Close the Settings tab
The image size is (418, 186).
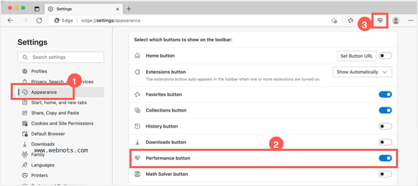(118, 9)
